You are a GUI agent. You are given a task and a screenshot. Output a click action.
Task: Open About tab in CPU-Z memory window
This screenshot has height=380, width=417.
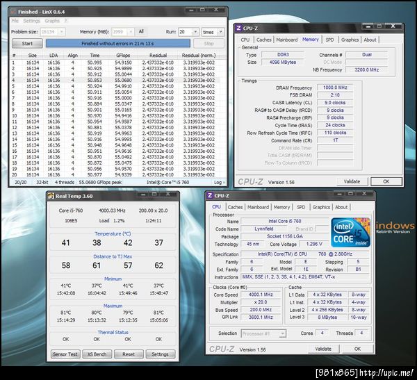click(370, 40)
